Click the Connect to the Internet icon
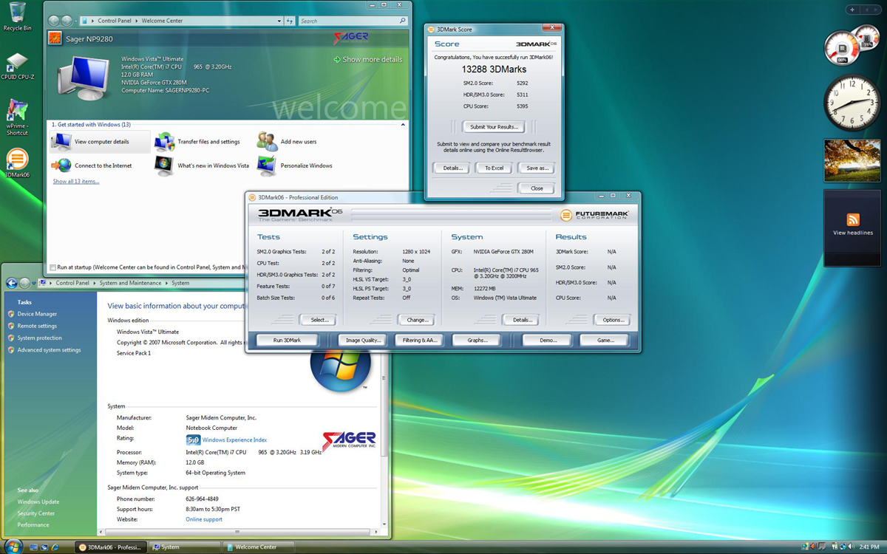This screenshot has width=887, height=554. (61, 165)
